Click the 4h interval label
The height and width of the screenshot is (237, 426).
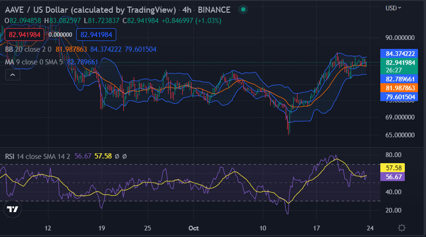coord(187,10)
